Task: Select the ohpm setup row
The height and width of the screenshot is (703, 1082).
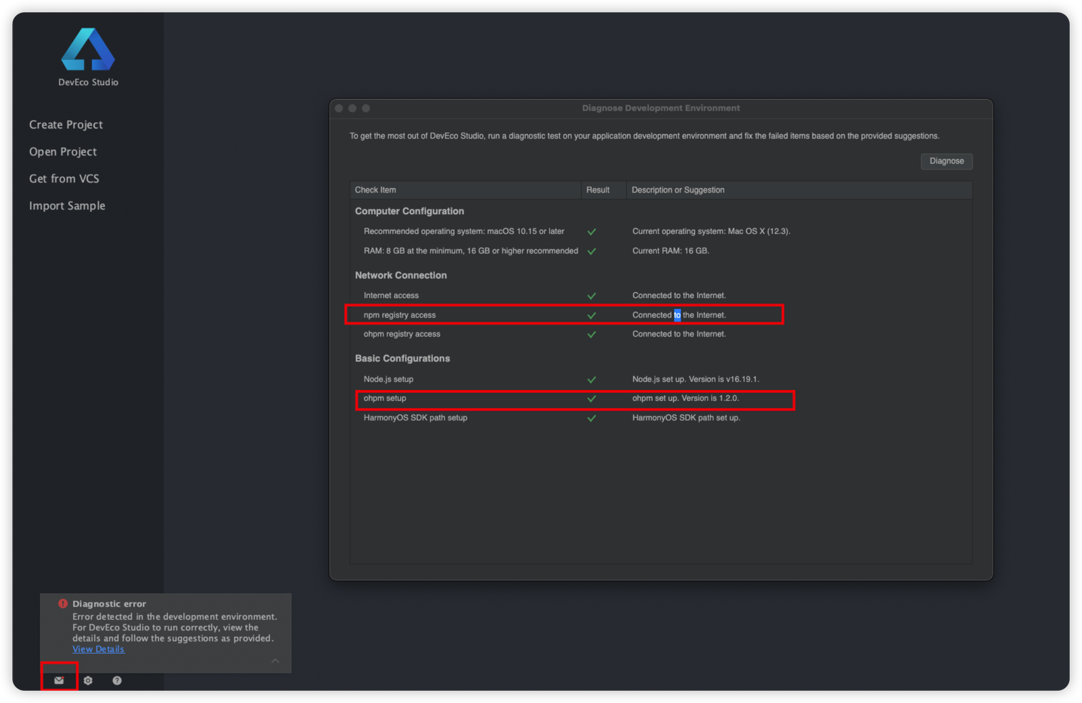Action: click(x=661, y=398)
